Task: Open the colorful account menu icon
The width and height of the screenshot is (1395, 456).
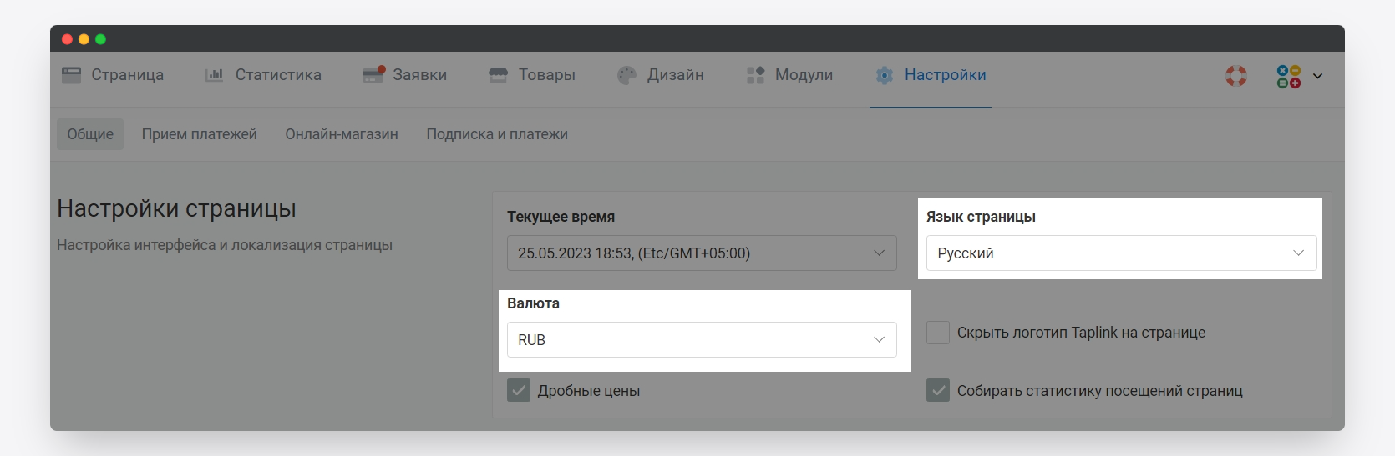Action: pos(1289,77)
